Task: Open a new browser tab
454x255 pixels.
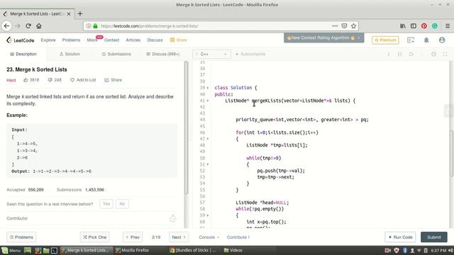Action: tap(80, 13)
